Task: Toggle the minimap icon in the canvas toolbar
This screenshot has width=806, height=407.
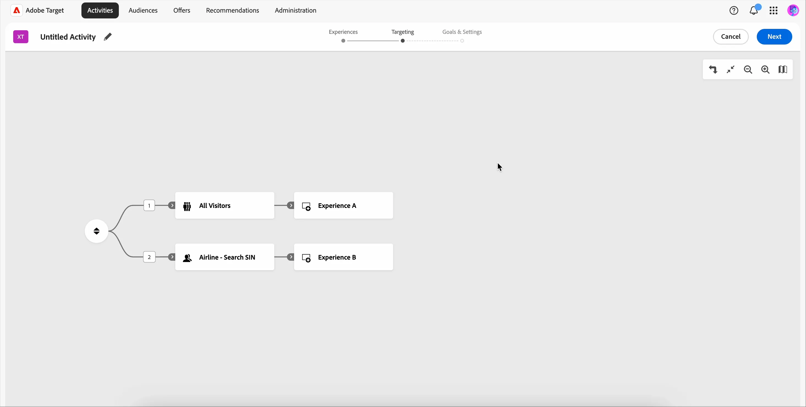Action: 783,70
